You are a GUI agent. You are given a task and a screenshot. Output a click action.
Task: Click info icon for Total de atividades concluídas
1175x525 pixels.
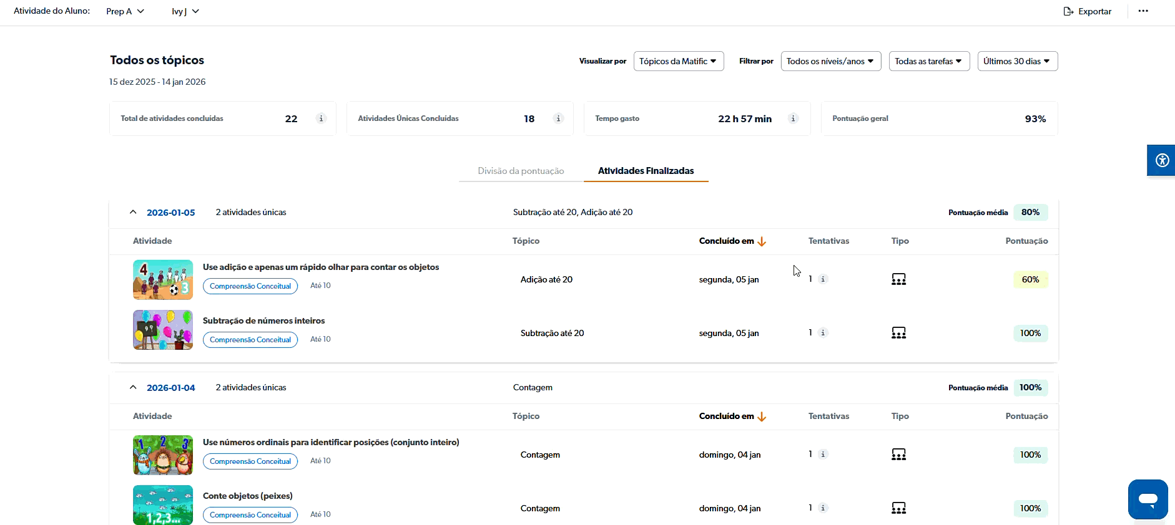(x=321, y=118)
